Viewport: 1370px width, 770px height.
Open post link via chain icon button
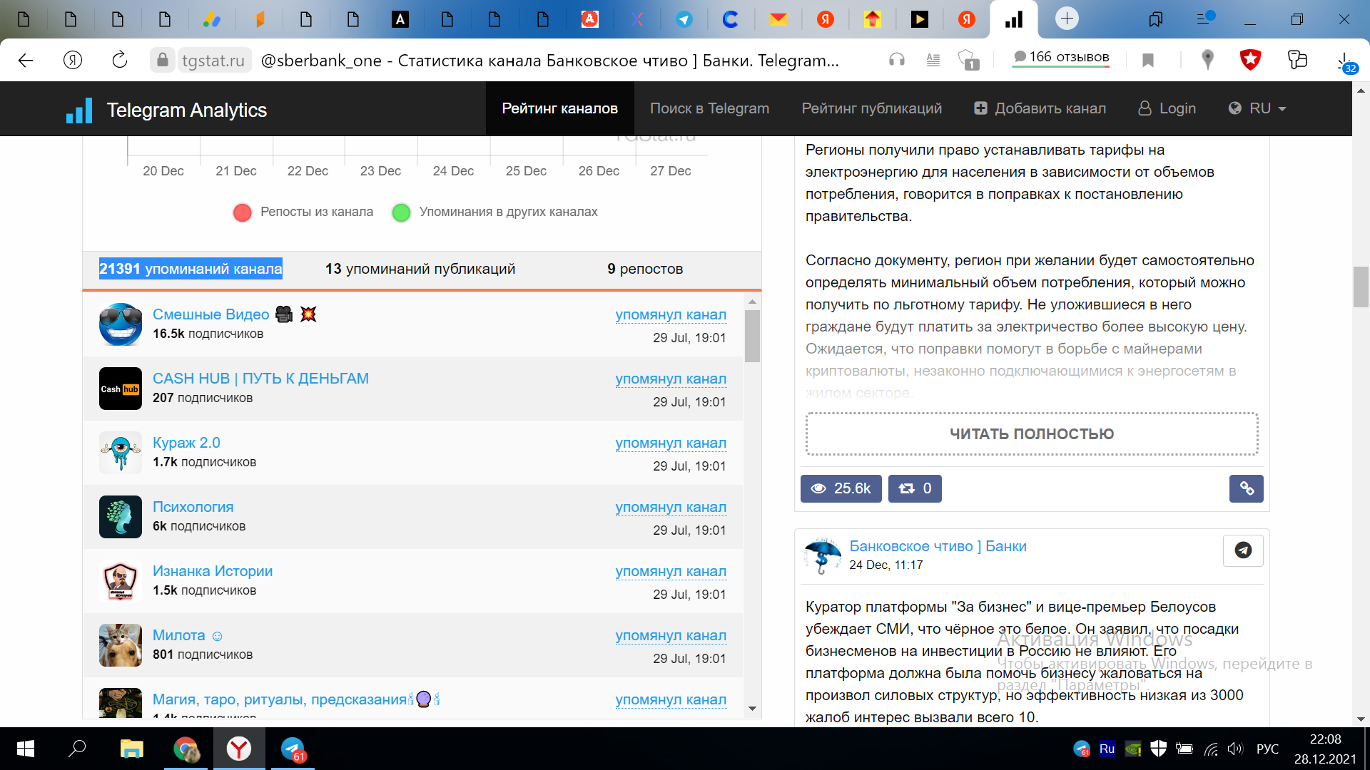(1246, 488)
